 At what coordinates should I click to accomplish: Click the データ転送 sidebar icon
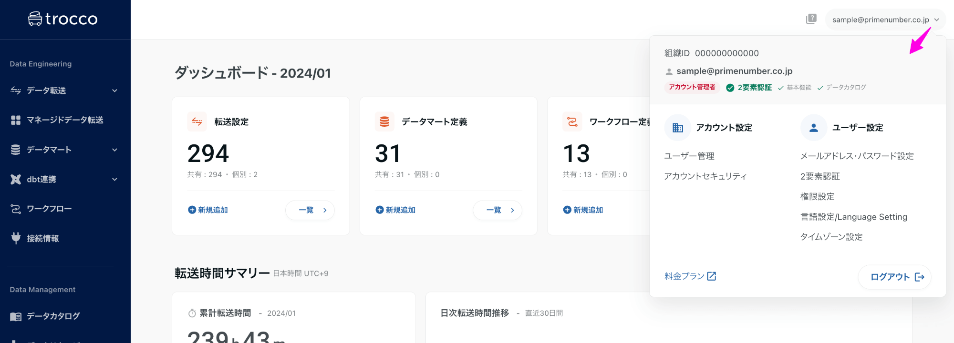[x=16, y=91]
